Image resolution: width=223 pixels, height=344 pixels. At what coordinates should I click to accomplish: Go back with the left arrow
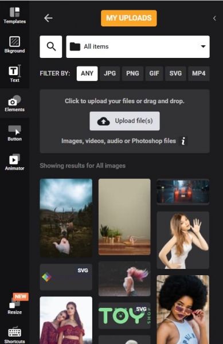pos(48,18)
